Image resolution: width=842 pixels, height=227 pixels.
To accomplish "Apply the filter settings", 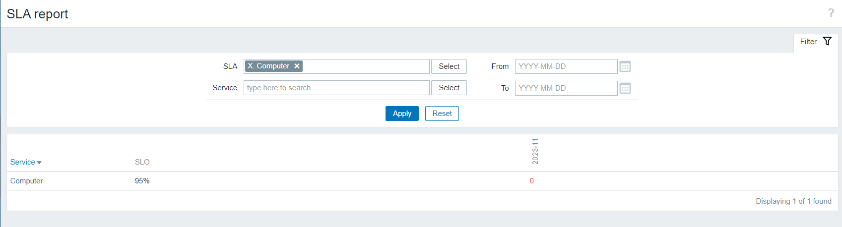I will click(402, 113).
